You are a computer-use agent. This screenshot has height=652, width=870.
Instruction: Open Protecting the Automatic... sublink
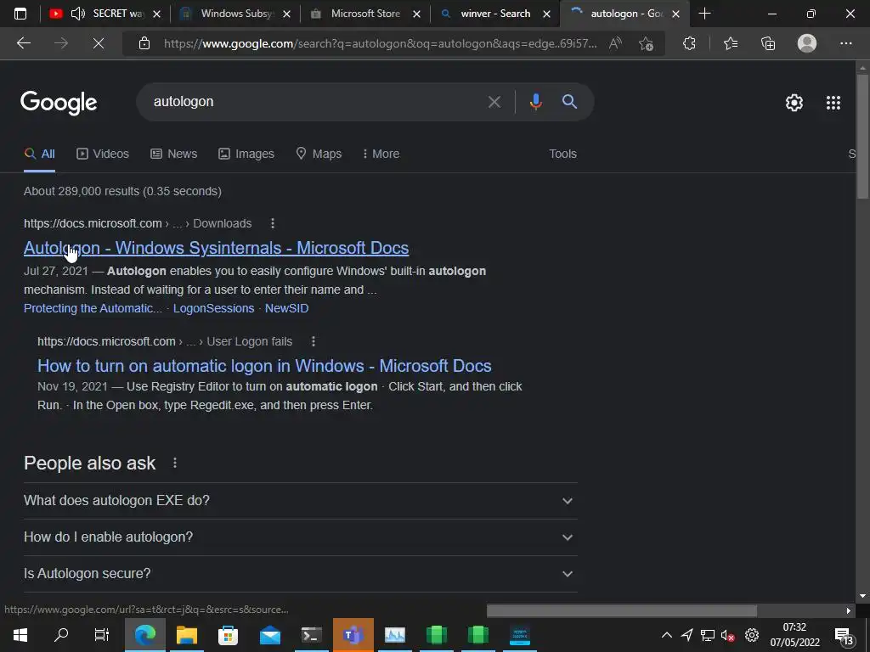pyautogui.click(x=93, y=308)
